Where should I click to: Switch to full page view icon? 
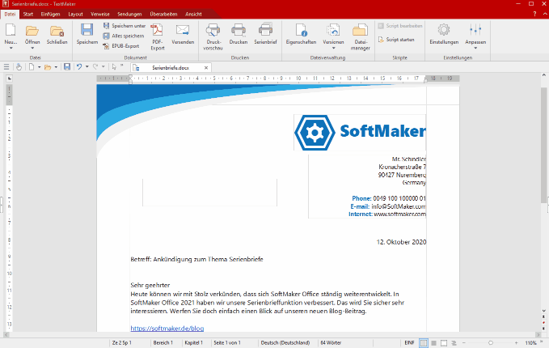[444, 343]
